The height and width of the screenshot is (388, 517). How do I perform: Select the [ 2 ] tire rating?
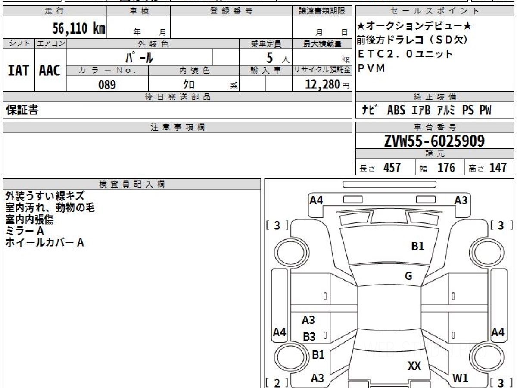(277, 382)
